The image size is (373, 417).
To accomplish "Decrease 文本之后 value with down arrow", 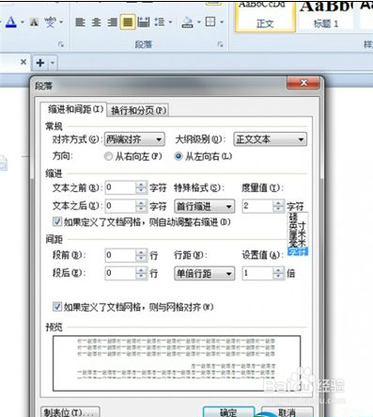I will click(x=142, y=209).
